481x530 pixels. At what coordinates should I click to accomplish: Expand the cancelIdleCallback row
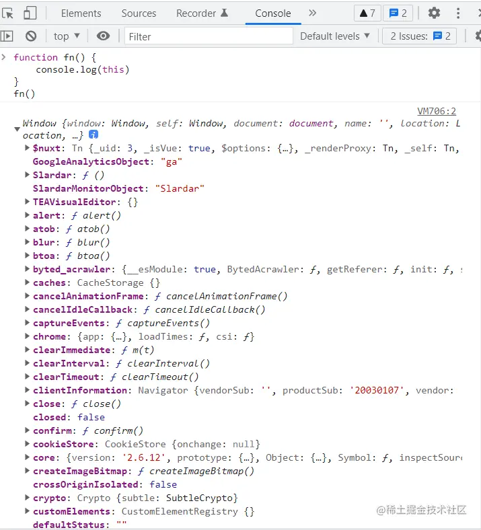[28, 309]
